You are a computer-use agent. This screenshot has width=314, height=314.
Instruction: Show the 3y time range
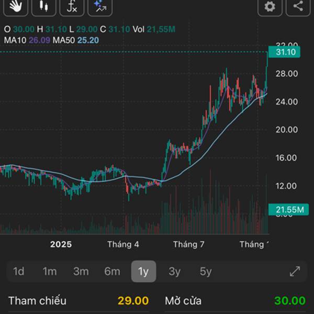tap(174, 271)
